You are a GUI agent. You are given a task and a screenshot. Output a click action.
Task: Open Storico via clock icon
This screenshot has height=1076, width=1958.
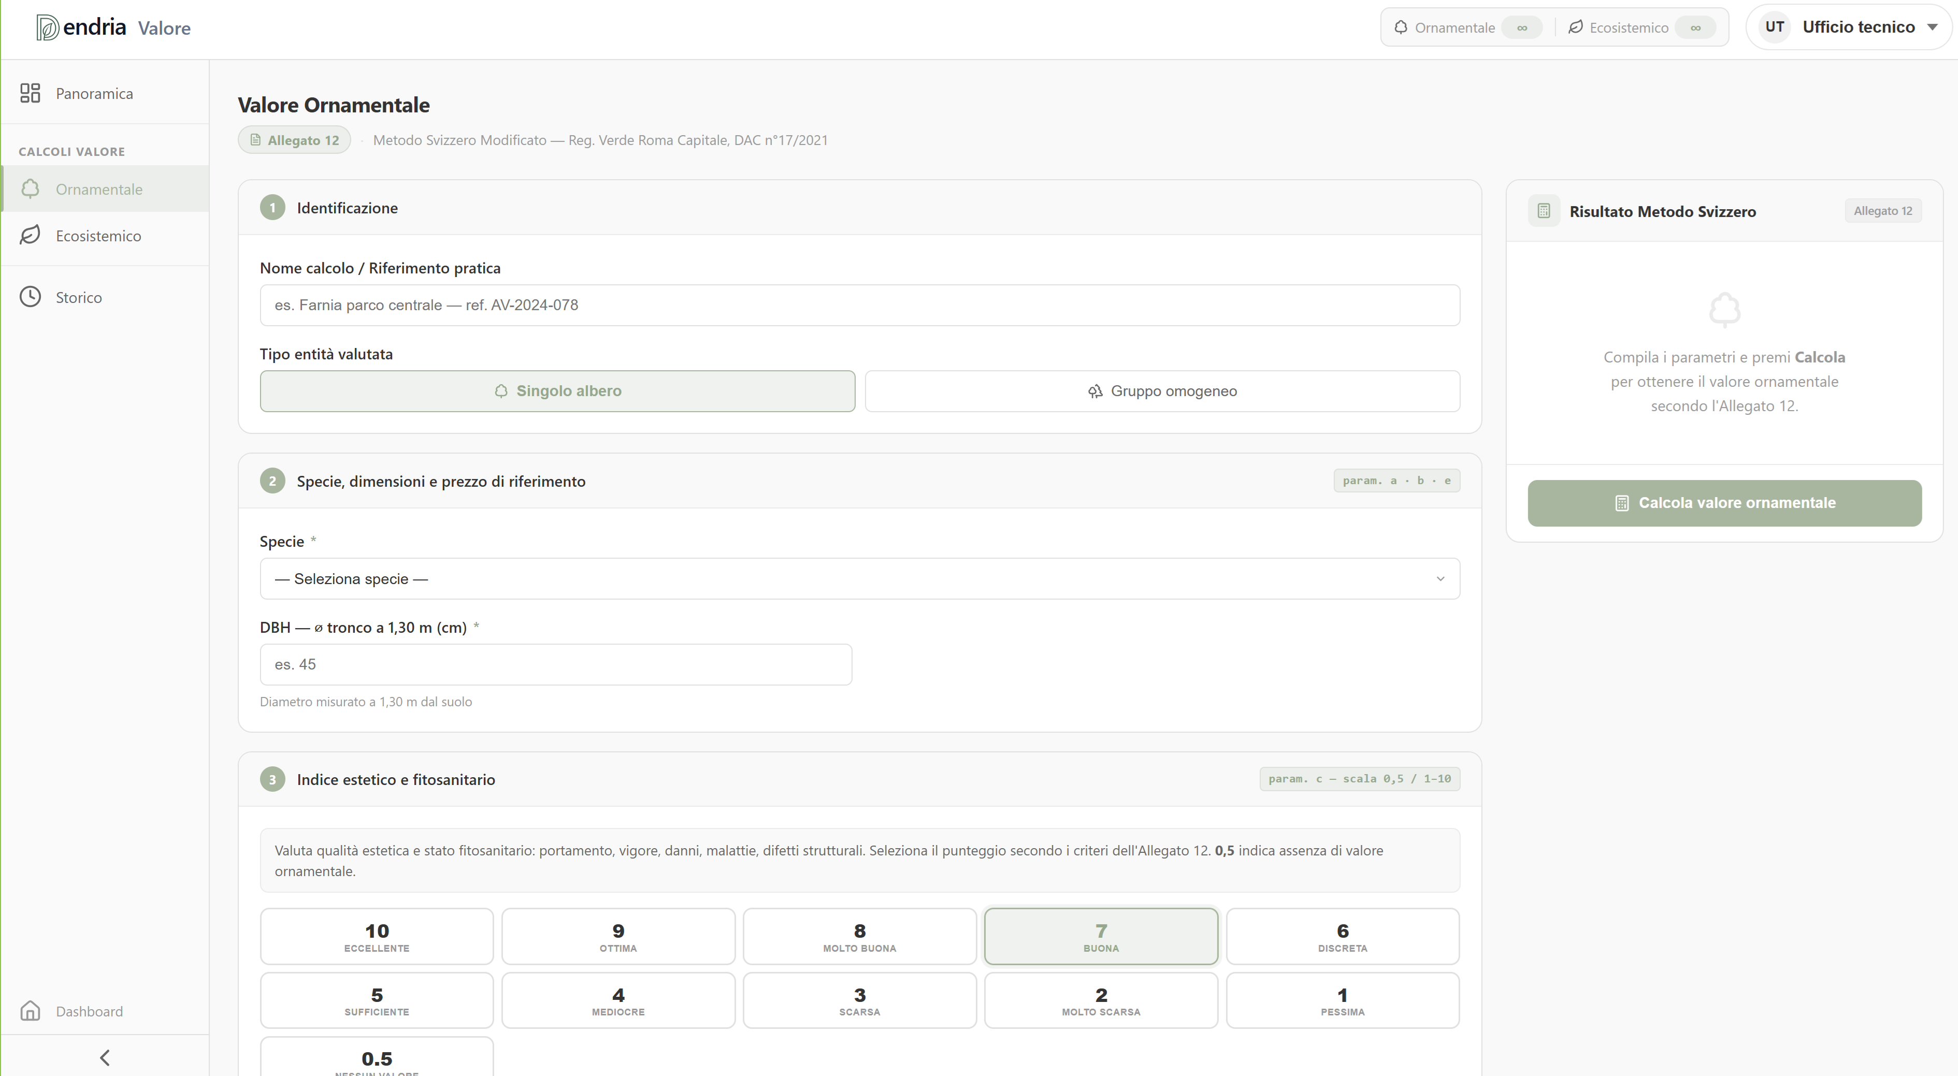31,297
